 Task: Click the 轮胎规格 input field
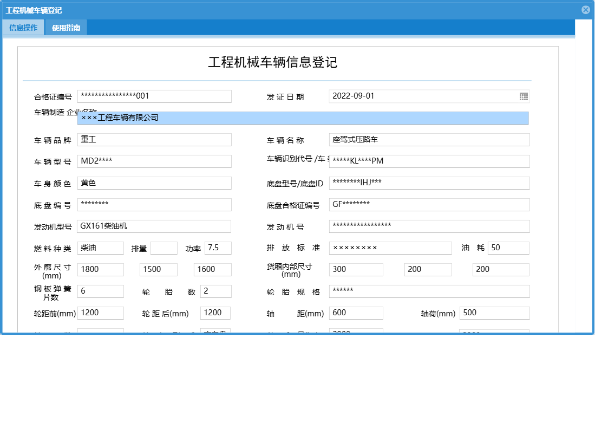[428, 291]
